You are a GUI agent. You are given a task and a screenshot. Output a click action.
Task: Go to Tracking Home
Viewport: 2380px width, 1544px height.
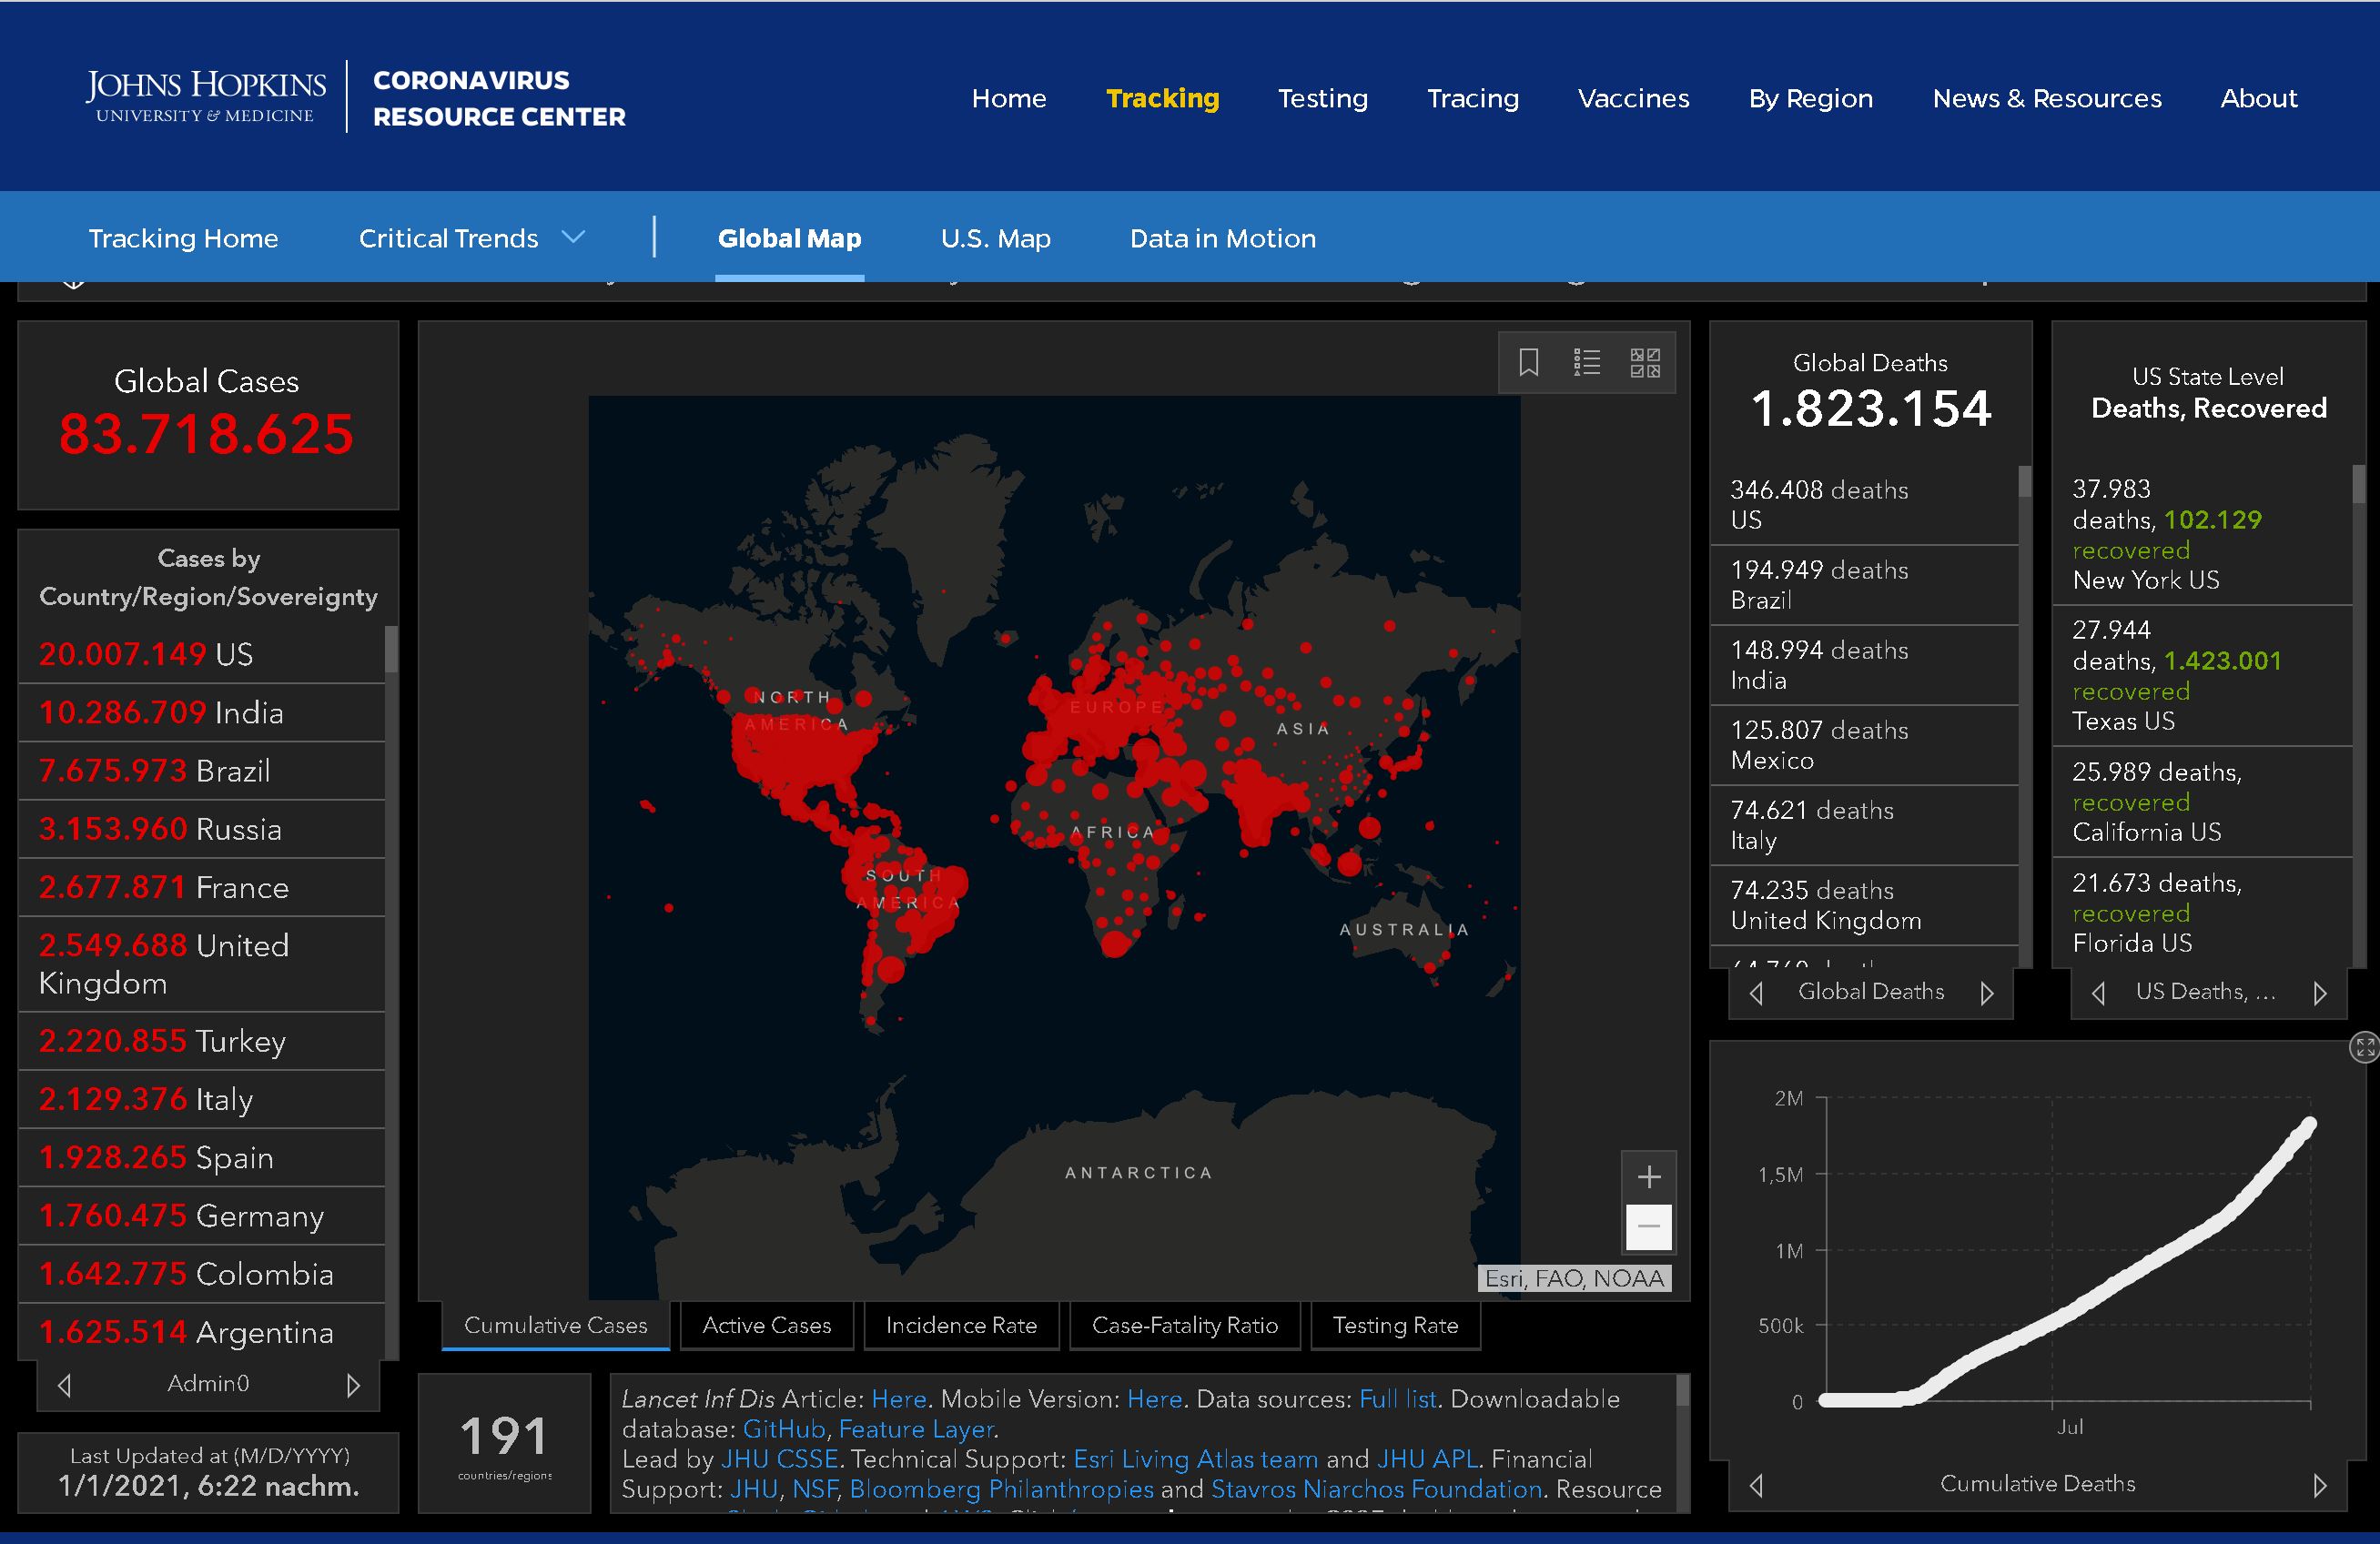(184, 238)
